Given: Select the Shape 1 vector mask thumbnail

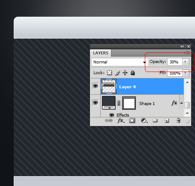Looking at the screenshot, I should 129,103.
